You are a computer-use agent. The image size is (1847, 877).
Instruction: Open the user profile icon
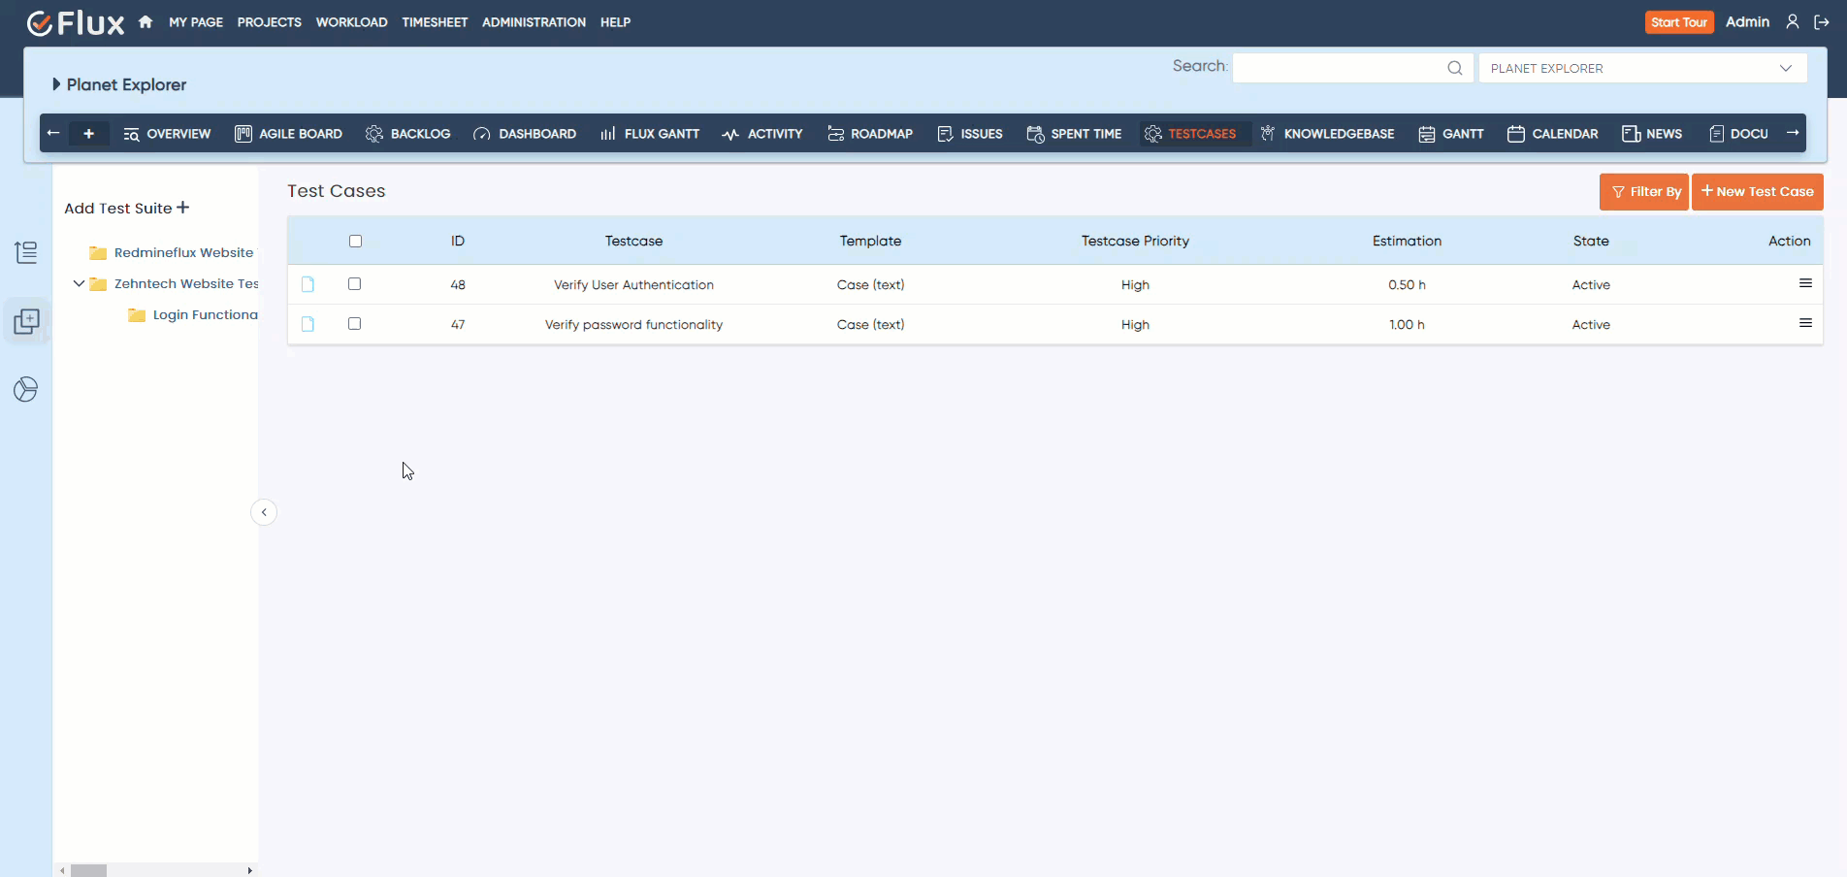tap(1792, 21)
